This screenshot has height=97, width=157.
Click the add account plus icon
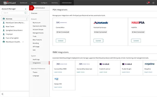click(x=26, y=9)
